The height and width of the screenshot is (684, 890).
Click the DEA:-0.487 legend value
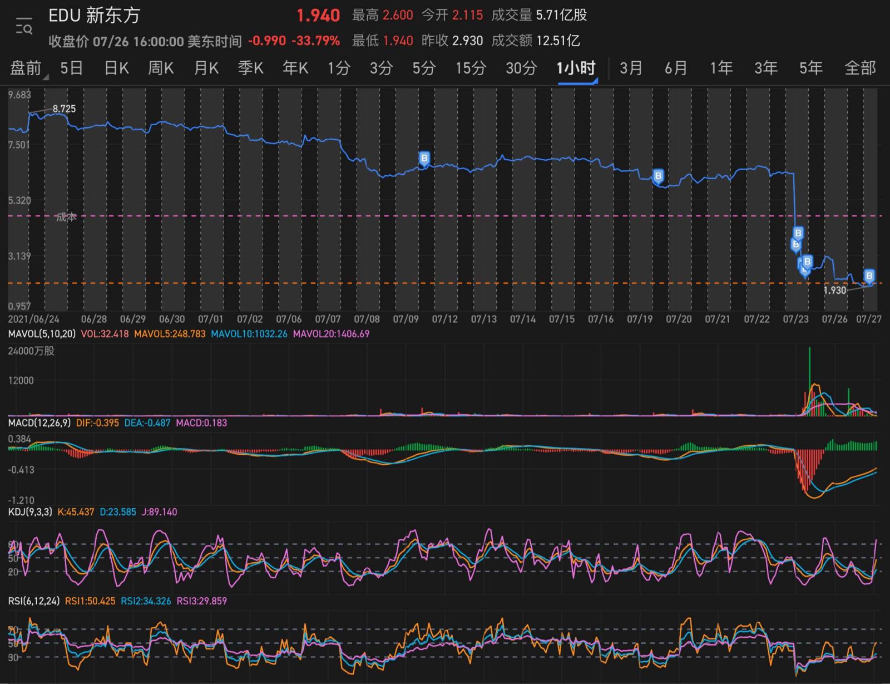147,423
